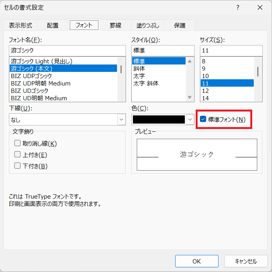Switch to the 塗りつぶし tab

pos(148,25)
